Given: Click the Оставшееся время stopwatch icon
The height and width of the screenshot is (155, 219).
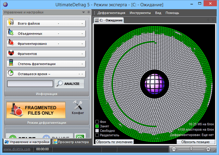Looking at the screenshot, I should 11,74.
